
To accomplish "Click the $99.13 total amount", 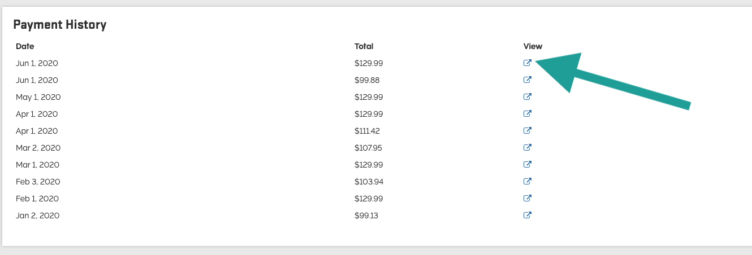I will coord(366,216).
